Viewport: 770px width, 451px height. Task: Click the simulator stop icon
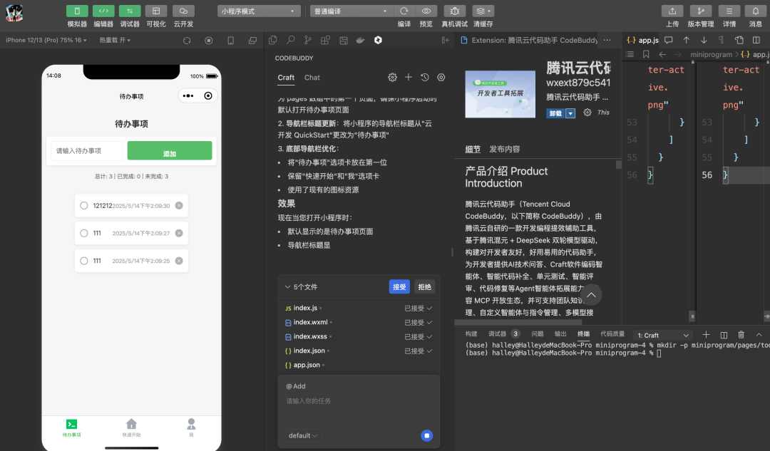(209, 40)
